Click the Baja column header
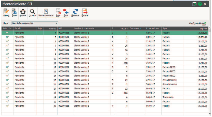212x117 pixels. 40,28
